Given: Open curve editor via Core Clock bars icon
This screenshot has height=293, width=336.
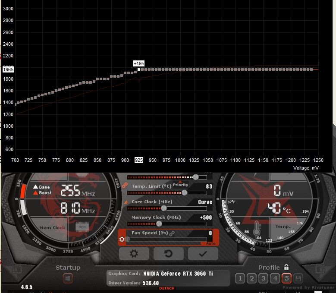Looking at the screenshot, I should click(x=126, y=202).
